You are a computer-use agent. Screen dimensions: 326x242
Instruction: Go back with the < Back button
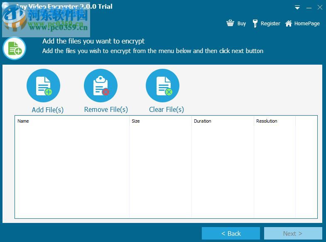[x=231, y=233]
